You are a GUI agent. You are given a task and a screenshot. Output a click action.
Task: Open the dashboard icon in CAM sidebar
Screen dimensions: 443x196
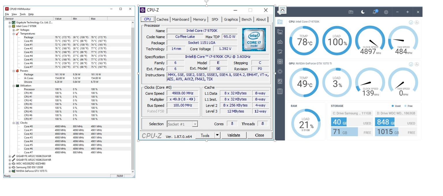(x=280, y=22)
